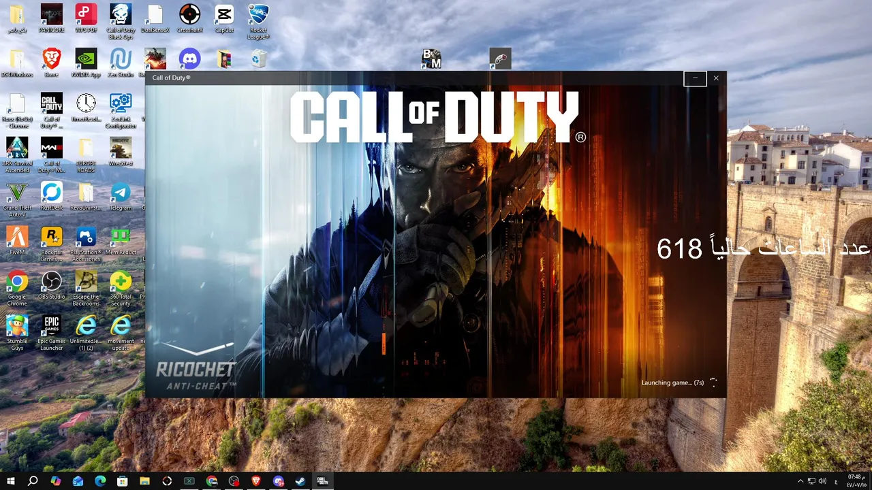Minimize the Call of Duty launcher window
Viewport: 872px width, 490px height.
click(695, 78)
